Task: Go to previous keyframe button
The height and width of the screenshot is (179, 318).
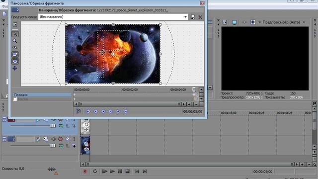Action: pyautogui.click(x=95, y=111)
